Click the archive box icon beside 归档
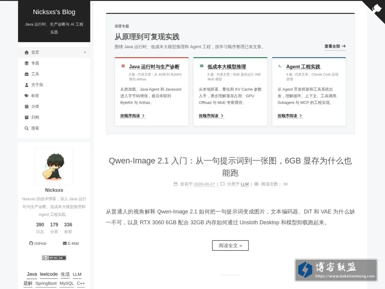The image size is (385, 289). click(27, 117)
